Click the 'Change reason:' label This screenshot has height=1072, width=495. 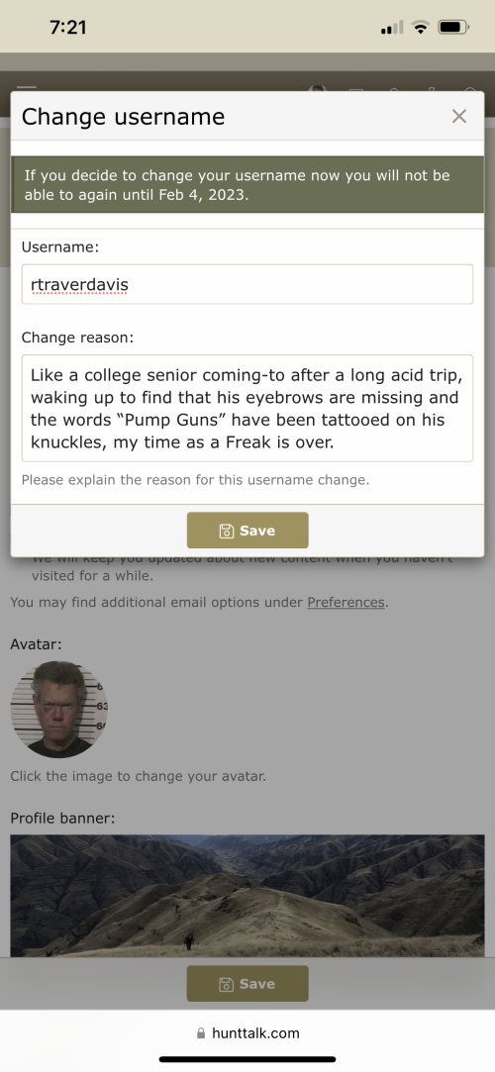(77, 338)
